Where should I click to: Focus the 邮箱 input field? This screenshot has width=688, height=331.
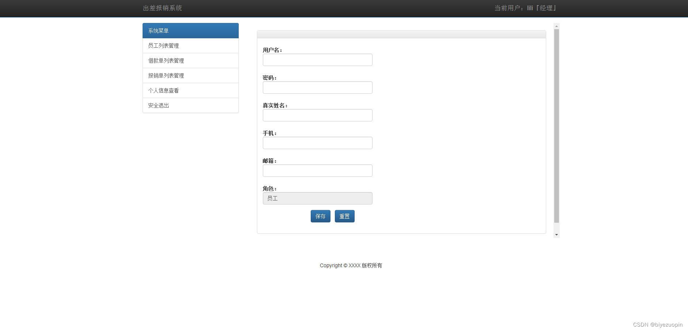tap(317, 171)
